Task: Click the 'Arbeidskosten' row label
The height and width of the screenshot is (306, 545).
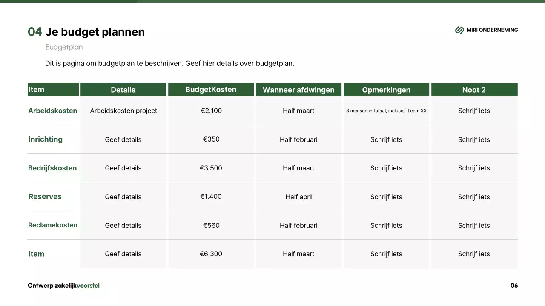Action: (x=53, y=111)
